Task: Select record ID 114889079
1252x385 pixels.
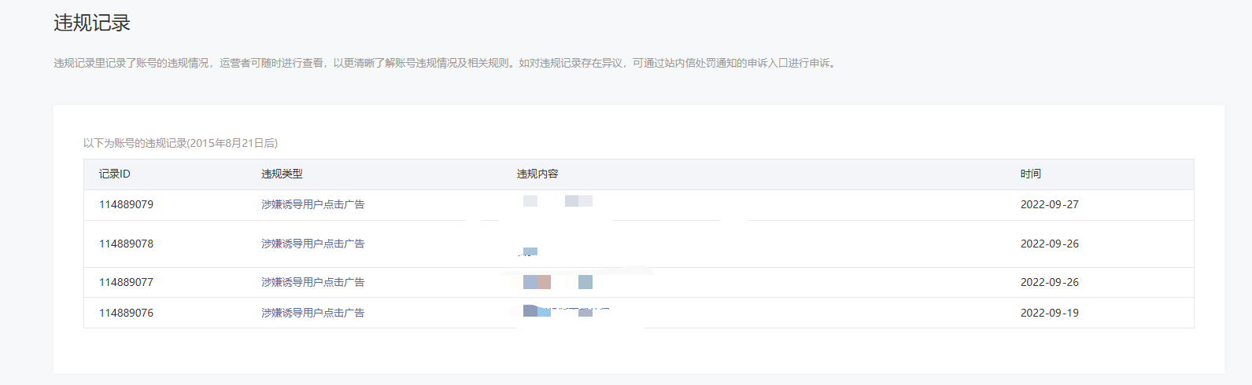Action: click(x=126, y=204)
